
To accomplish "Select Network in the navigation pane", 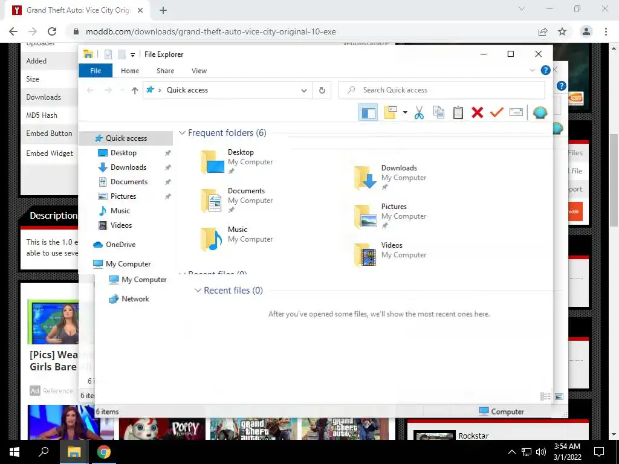I will tap(135, 299).
